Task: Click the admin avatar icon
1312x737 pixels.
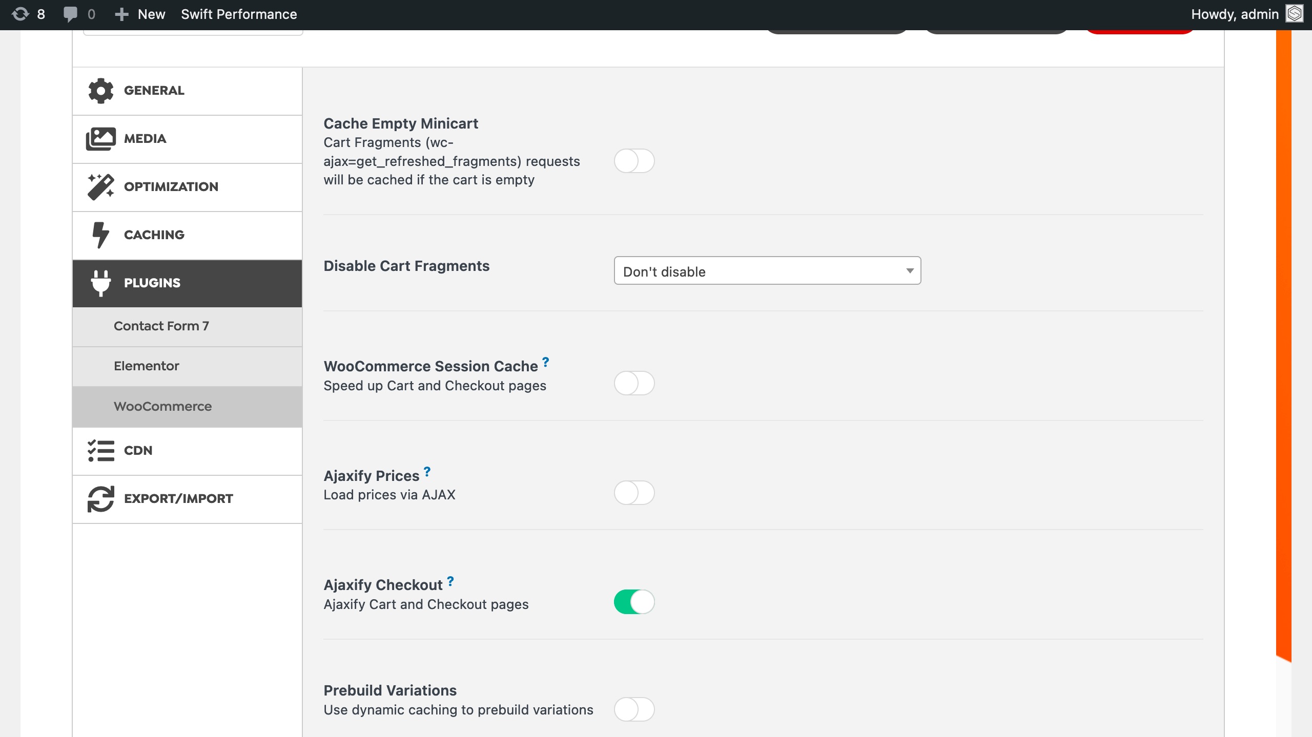Action: [1295, 14]
